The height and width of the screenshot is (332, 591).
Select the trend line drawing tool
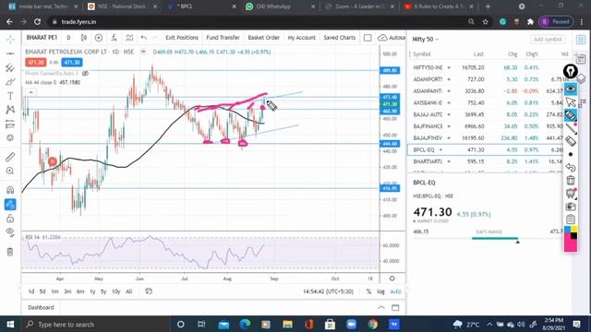10,53
